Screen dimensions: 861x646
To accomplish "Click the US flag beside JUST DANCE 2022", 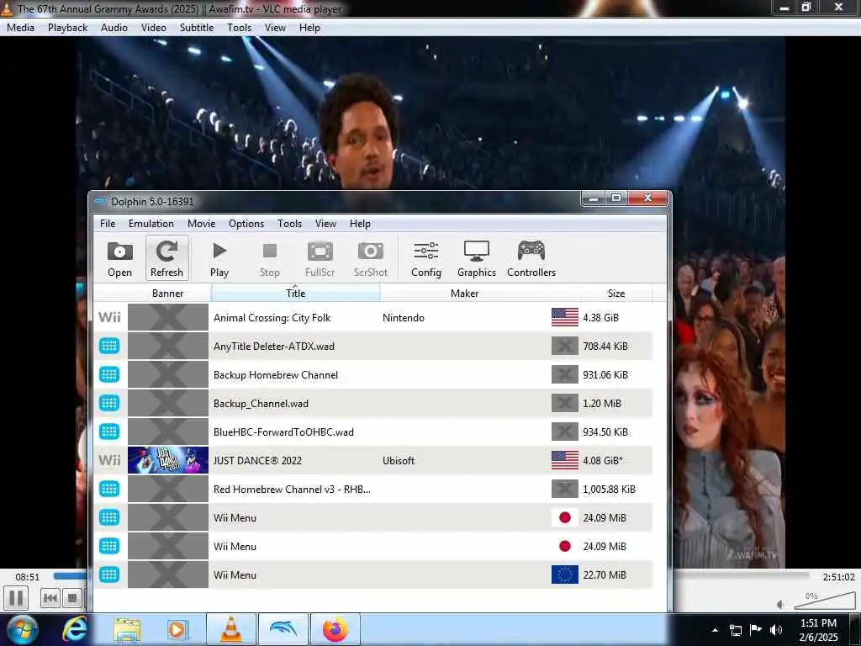I will point(564,460).
